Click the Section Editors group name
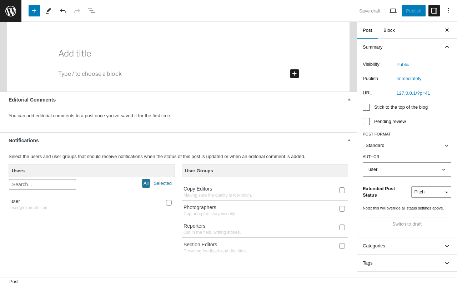Image resolution: width=457 pixels, height=286 pixels. pos(200,245)
